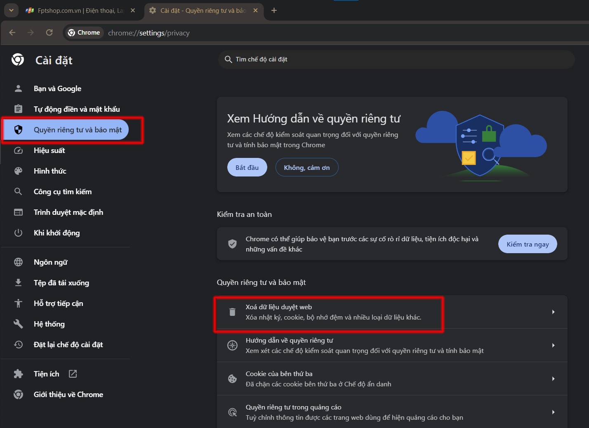Viewport: 589px width, 428px height.
Task: Close the Fptshop.com.vn tab
Action: tap(133, 11)
